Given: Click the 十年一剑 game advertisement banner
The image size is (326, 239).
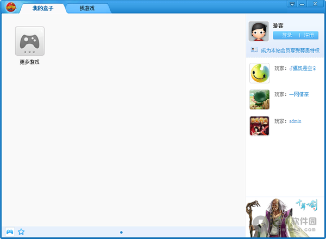Looking at the screenshot, I should tap(285, 217).
